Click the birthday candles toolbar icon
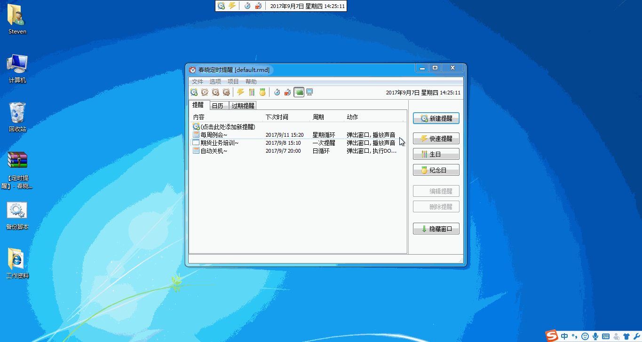The width and height of the screenshot is (642, 342). click(x=252, y=92)
